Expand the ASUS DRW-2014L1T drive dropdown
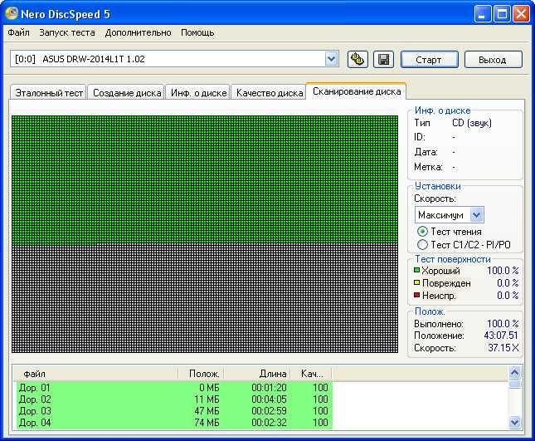535x441 pixels. 331,59
